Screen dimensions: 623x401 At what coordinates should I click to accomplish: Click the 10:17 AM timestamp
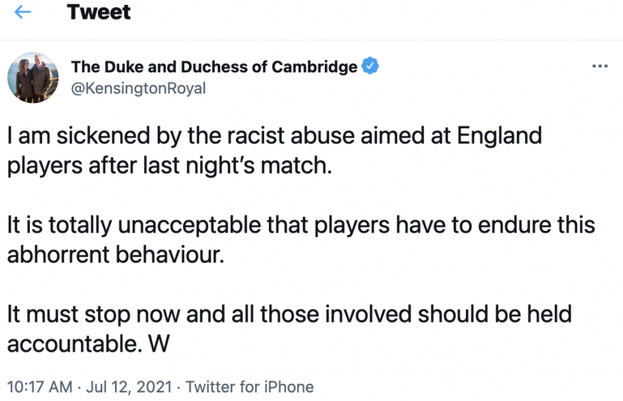[38, 386]
